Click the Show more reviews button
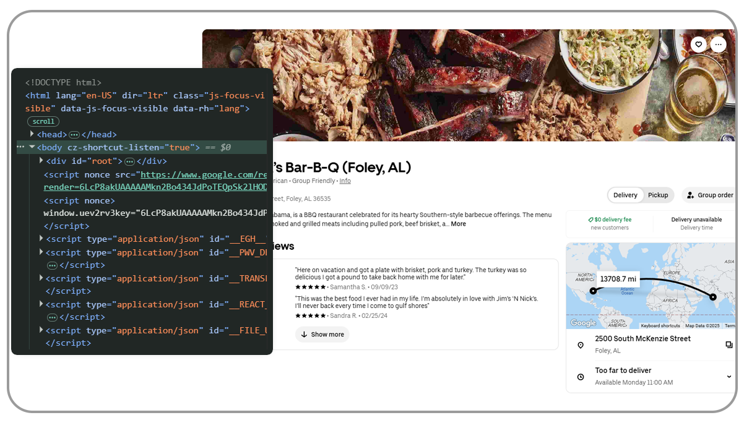This screenshot has width=744, height=423. tap(322, 335)
